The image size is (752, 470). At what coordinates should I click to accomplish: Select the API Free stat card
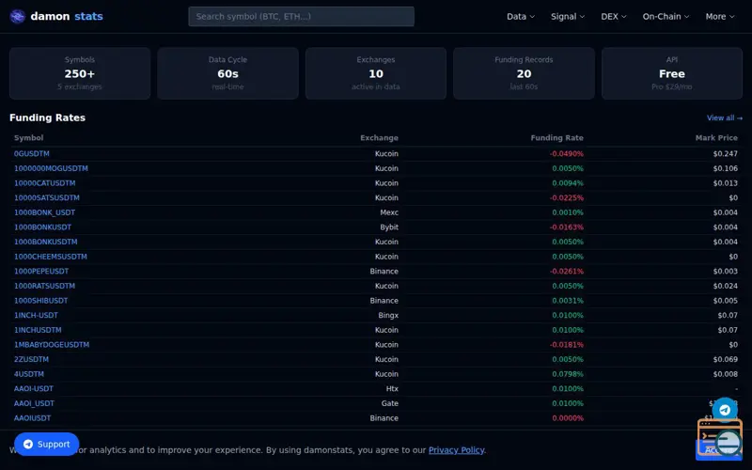click(672, 73)
